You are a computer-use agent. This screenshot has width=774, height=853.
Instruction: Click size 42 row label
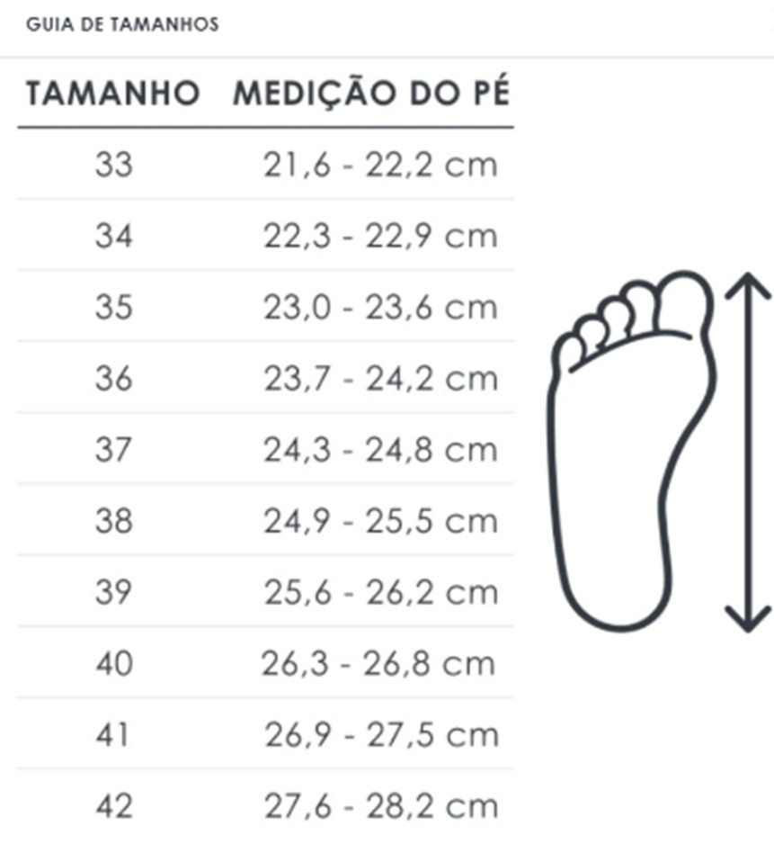(x=113, y=806)
